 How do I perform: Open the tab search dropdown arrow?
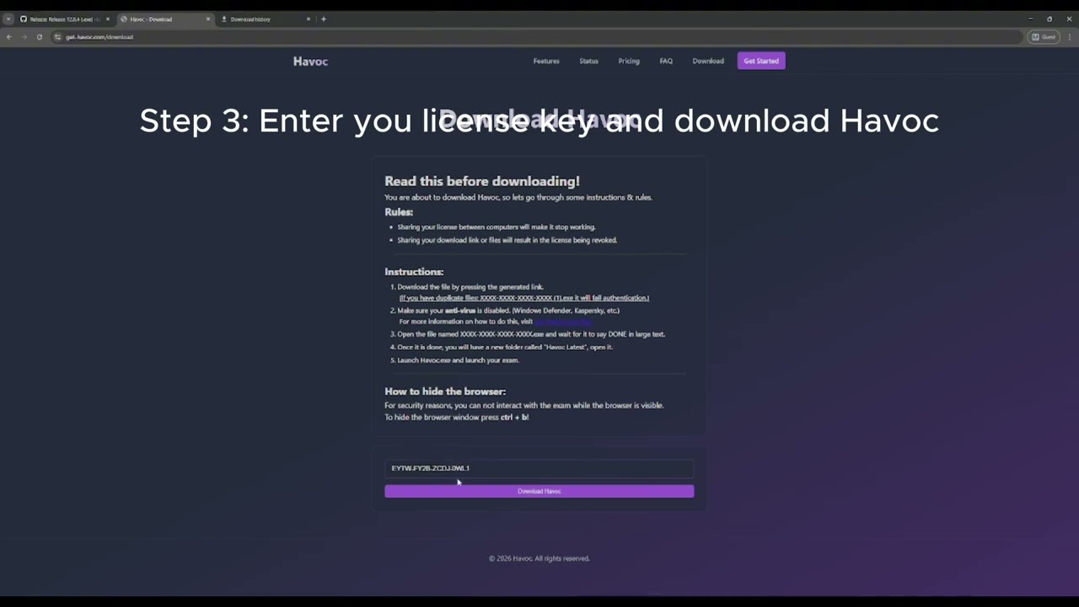(8, 19)
